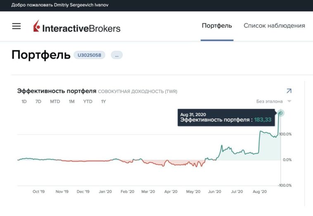Expand the portfolio chart via arrow icon
The width and height of the screenshot is (313, 216).
[x=289, y=91]
